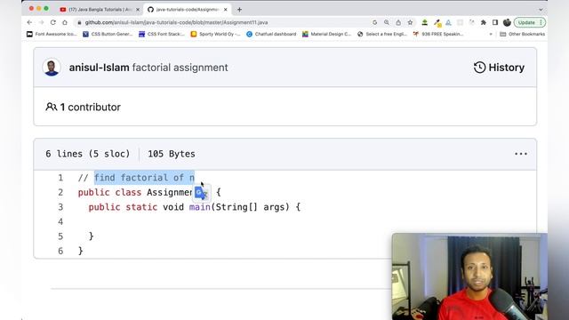The height and width of the screenshot is (320, 569).
Task: Select line number 2 in the code
Action: [60, 192]
